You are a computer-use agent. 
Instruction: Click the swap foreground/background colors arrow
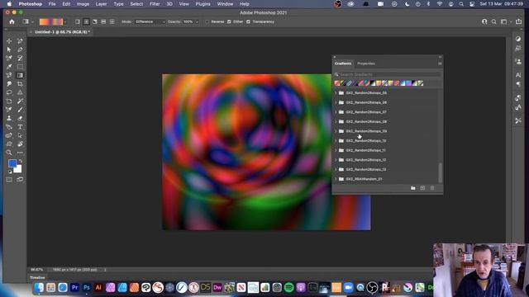[x=20, y=162]
